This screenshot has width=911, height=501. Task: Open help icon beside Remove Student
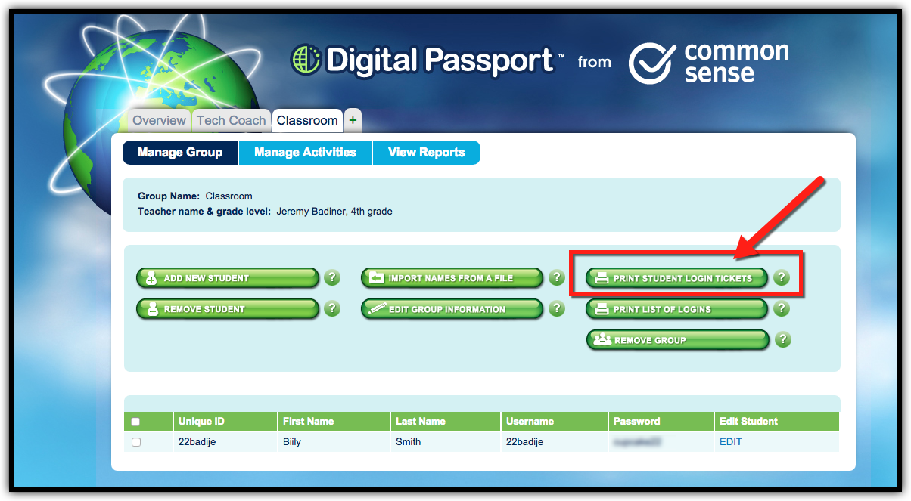tap(332, 308)
